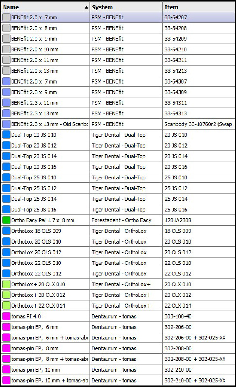Click item number 302-210-00
The height and width of the screenshot is (387, 236).
(178, 370)
